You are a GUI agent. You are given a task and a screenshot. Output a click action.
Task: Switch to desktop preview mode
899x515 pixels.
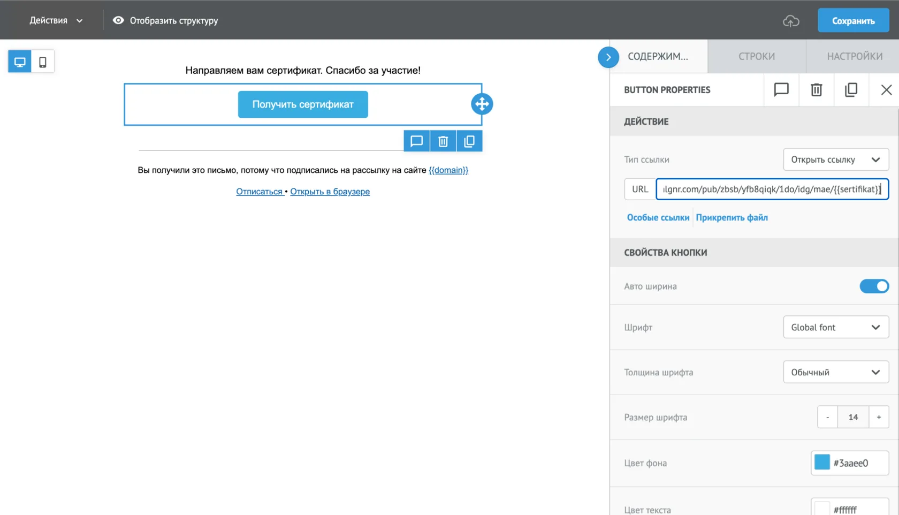point(20,62)
